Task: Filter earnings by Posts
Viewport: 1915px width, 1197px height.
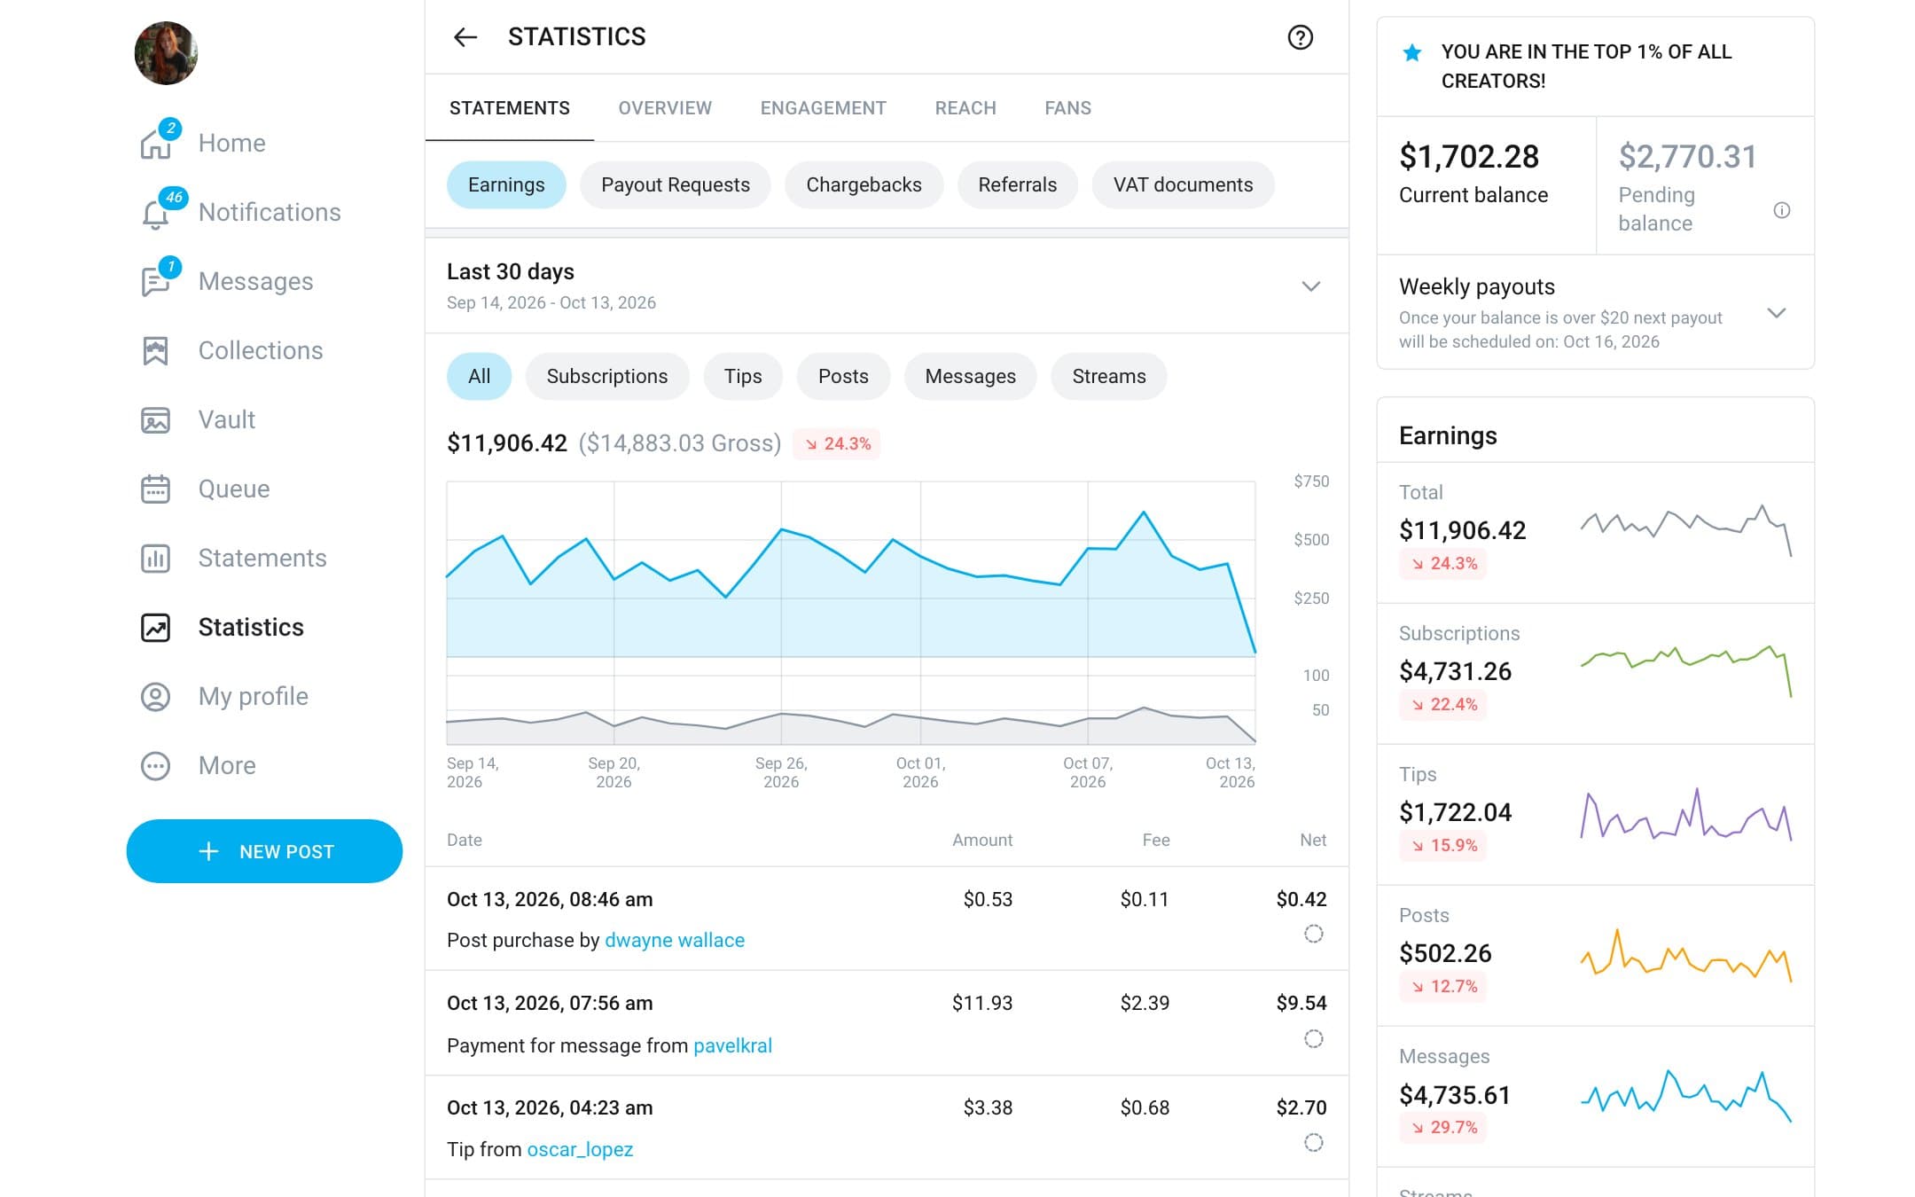Action: tap(843, 377)
